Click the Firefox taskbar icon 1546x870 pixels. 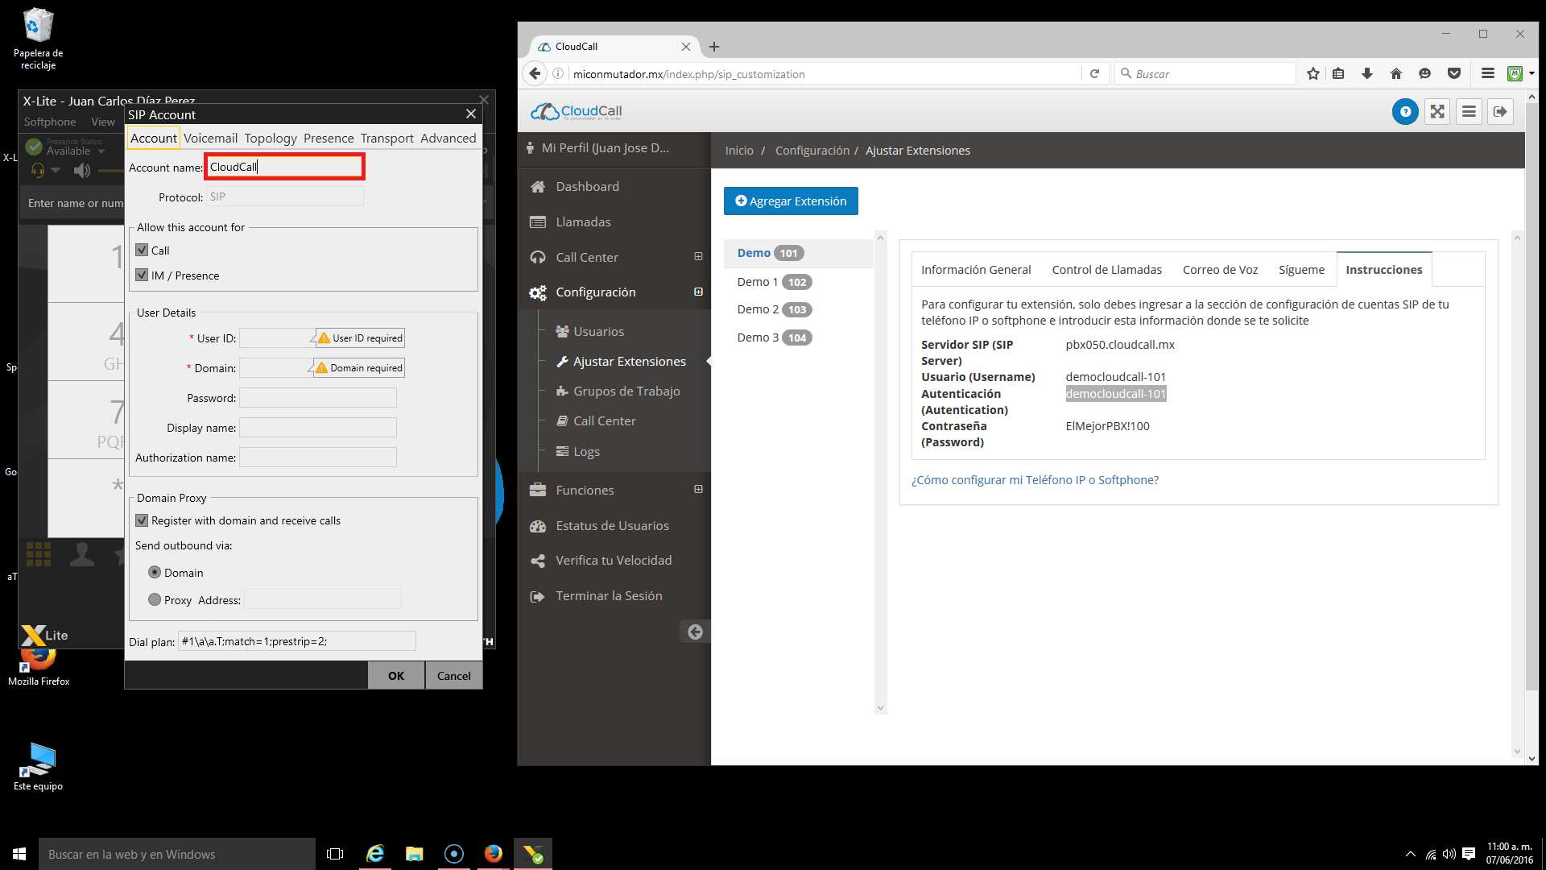494,854
